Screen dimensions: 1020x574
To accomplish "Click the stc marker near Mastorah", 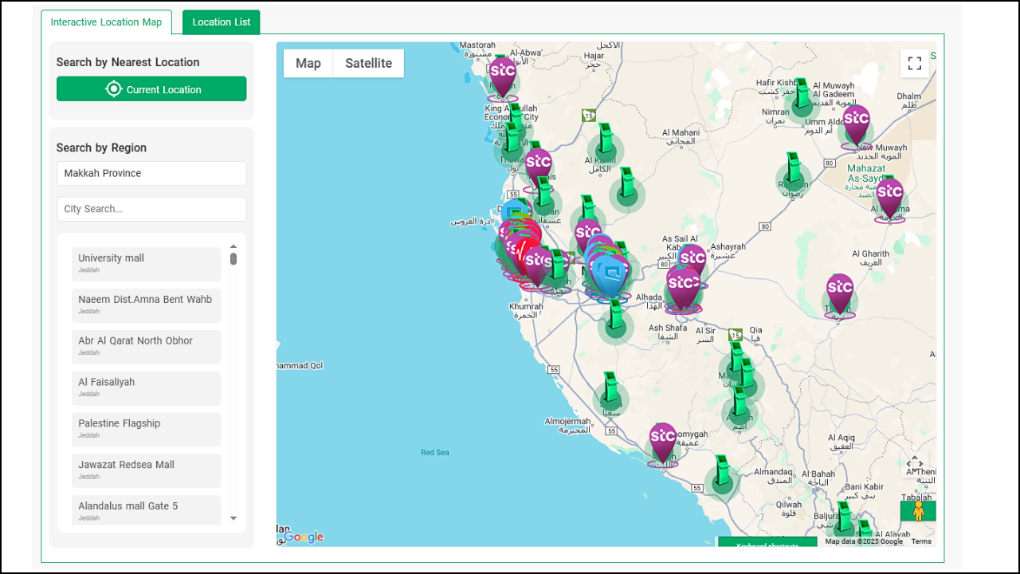I will (502, 77).
